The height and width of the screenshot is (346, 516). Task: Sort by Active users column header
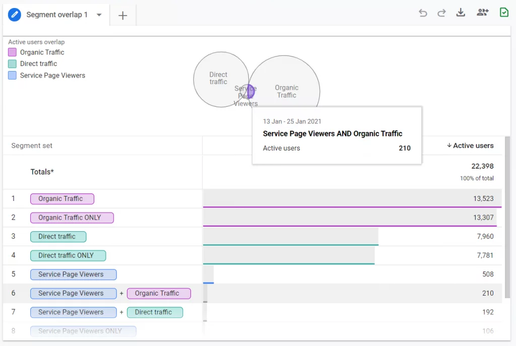point(470,146)
